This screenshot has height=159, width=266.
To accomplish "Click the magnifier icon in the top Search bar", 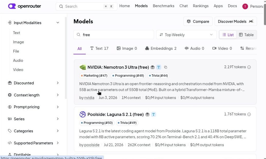I will tap(61, 6).
